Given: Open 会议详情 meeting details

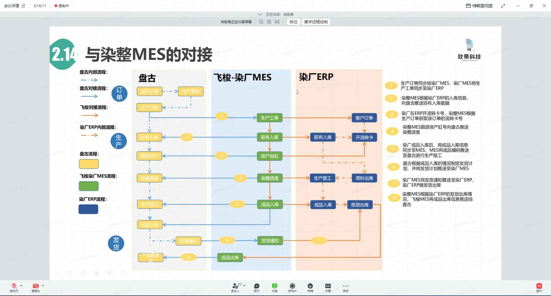Looking at the screenshot, I should (11, 6).
